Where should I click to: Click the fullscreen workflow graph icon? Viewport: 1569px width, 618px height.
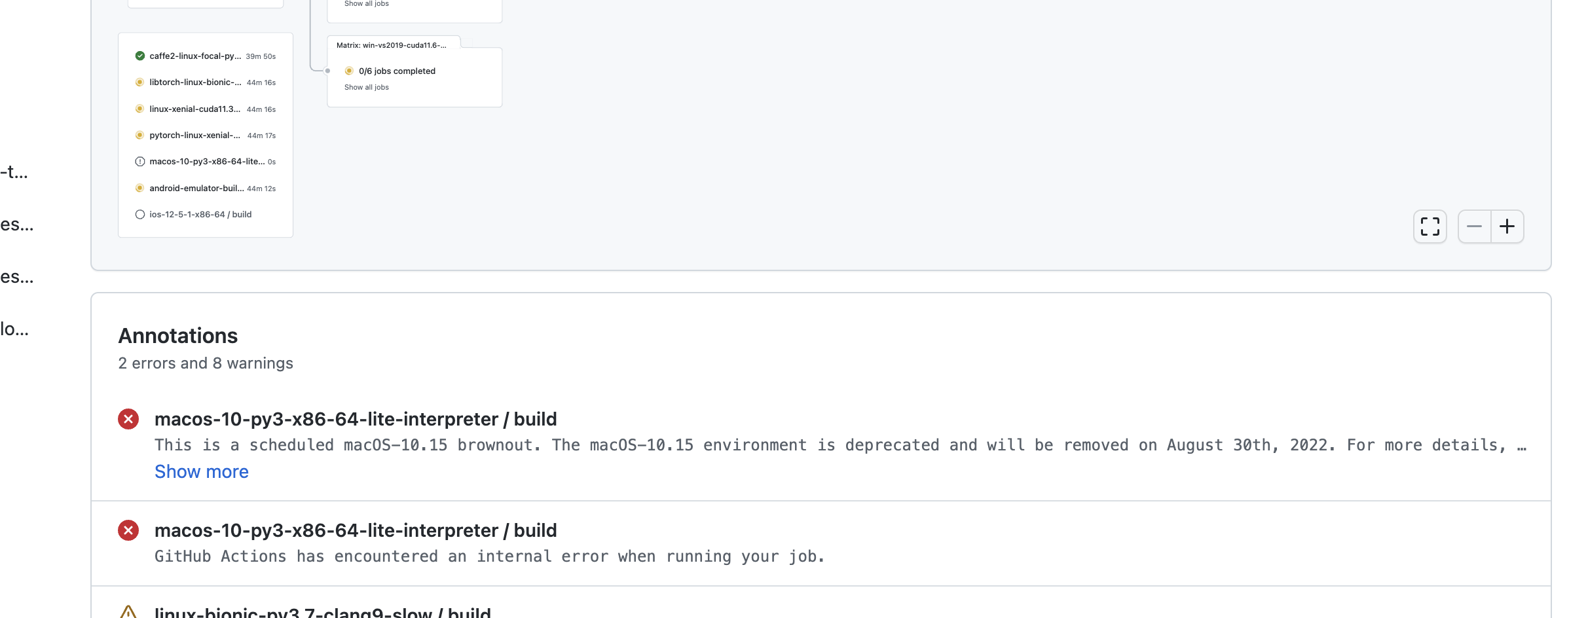(x=1430, y=227)
